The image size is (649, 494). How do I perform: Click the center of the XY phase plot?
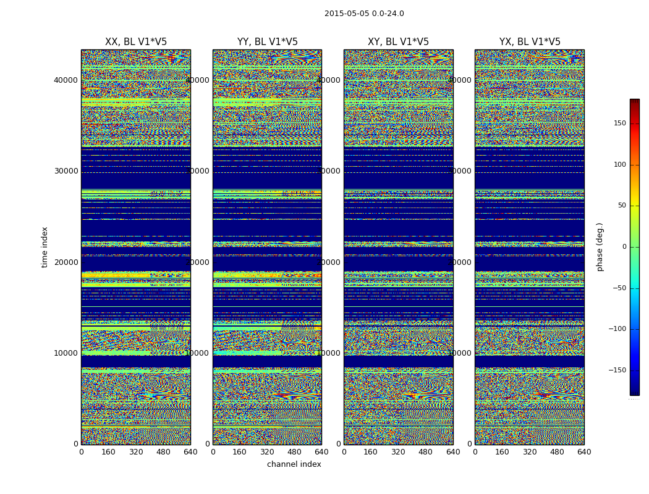tap(398, 247)
